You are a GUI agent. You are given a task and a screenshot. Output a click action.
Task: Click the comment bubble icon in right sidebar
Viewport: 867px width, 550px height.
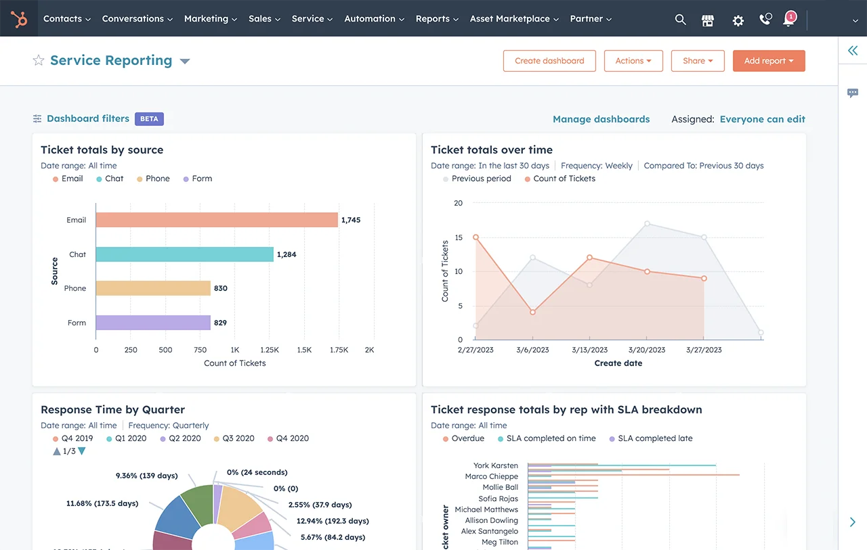tap(852, 93)
